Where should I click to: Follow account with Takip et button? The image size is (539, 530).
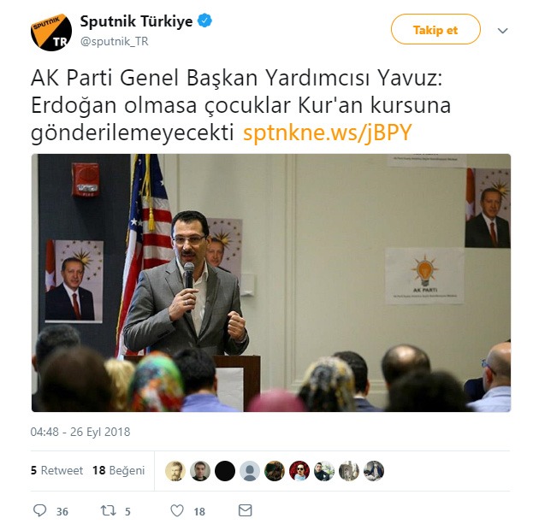[x=435, y=29]
